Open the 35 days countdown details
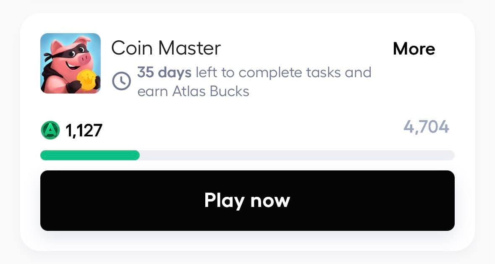This screenshot has height=264, width=495. click(x=163, y=72)
